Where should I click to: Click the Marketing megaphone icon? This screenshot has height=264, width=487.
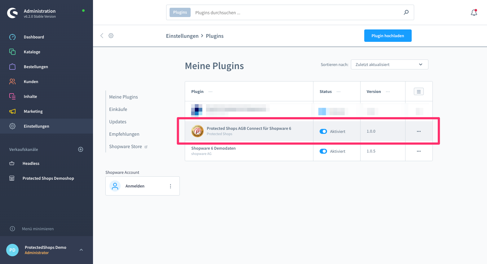pos(12,111)
